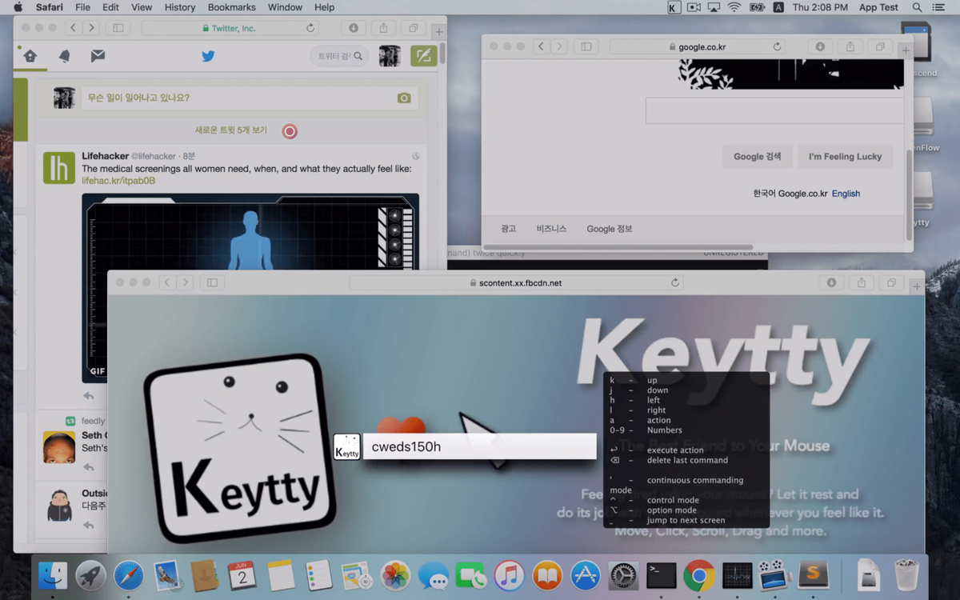Show the 5 new tweets notice
This screenshot has width=960, height=600.
pos(231,130)
